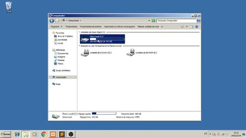Click the search magnifier button
This screenshot has height=138, width=246.
click(x=198, y=21)
